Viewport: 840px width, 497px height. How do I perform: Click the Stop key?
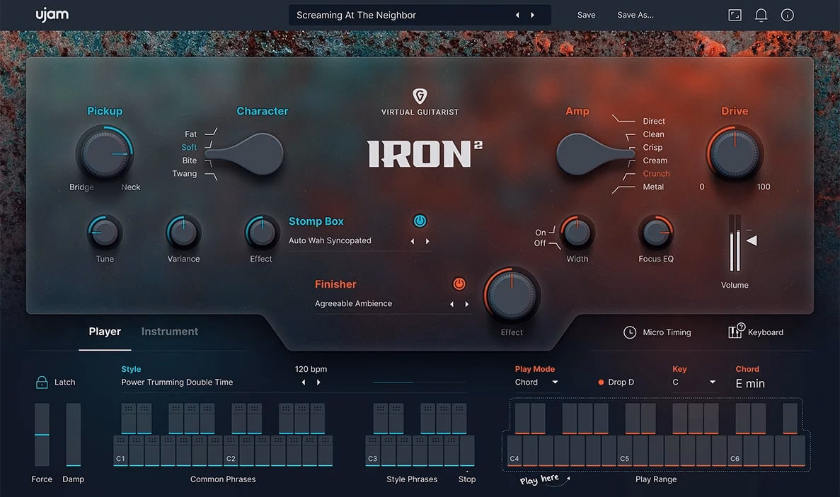pyautogui.click(x=467, y=450)
